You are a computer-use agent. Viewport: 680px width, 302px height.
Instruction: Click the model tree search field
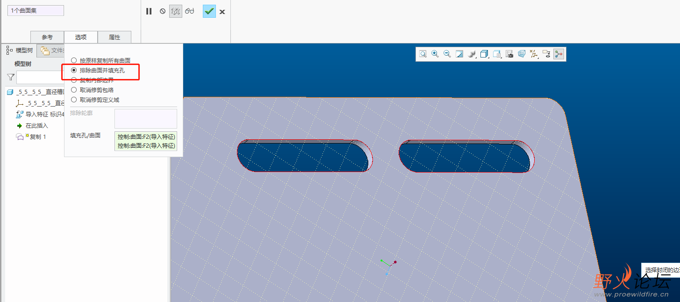pyautogui.click(x=40, y=77)
